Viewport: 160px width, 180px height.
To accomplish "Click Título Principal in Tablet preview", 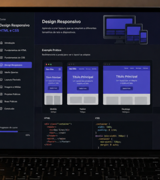I will pos(83,77).
